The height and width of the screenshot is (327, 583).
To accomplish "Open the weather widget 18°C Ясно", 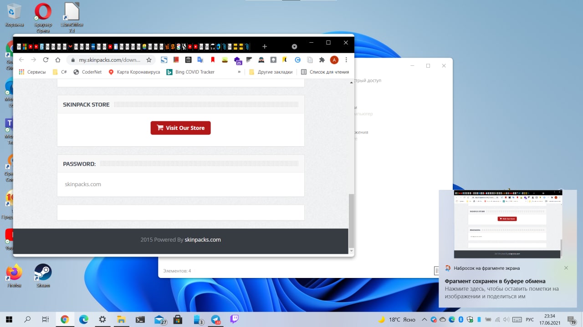I will (x=397, y=320).
